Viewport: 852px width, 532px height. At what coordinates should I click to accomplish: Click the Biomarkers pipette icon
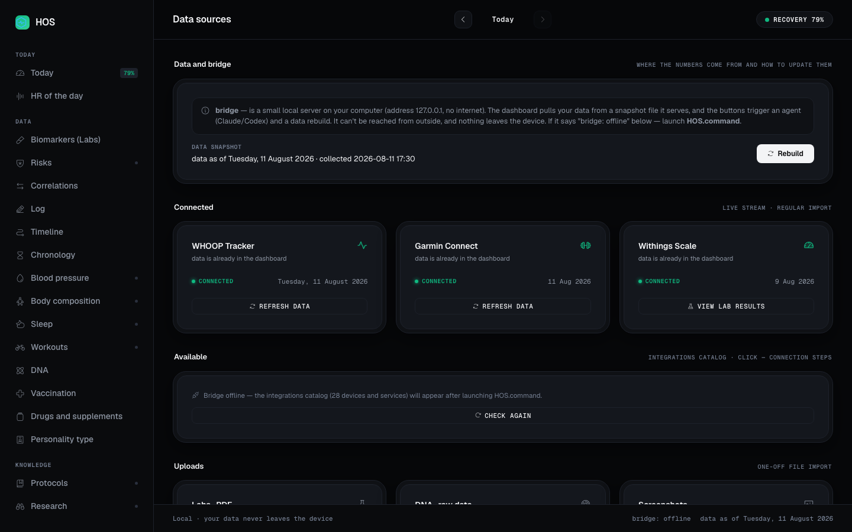pos(20,140)
